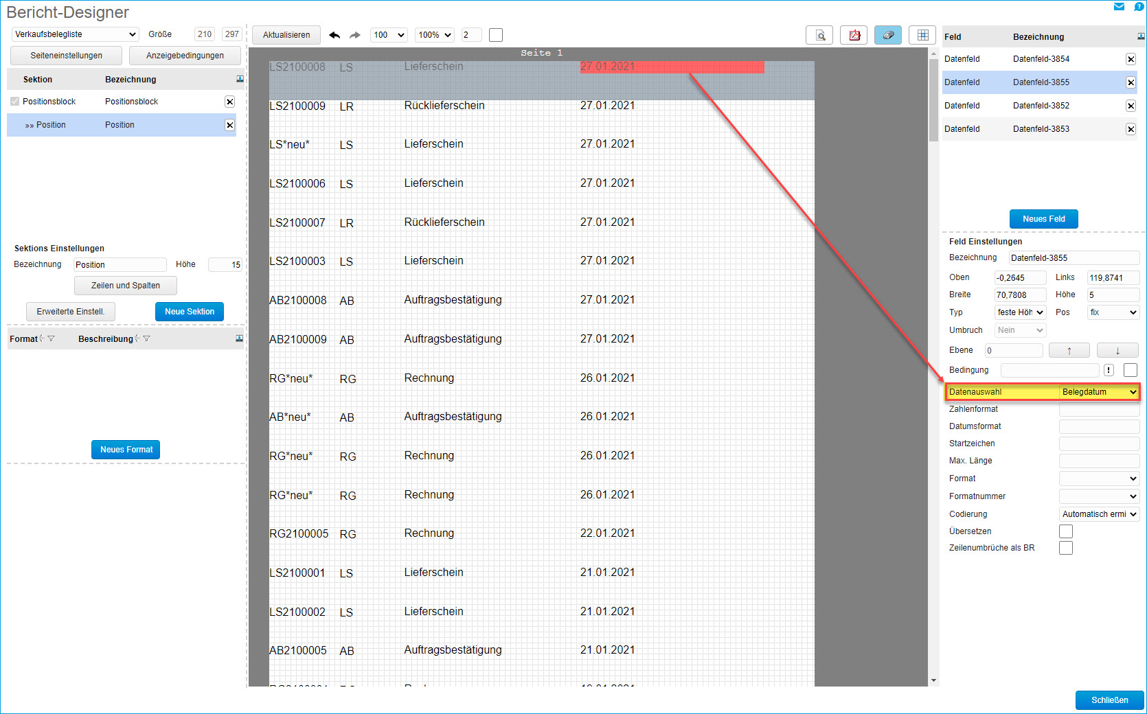
Task: Enable the Übersetzen checkbox
Action: click(1066, 531)
